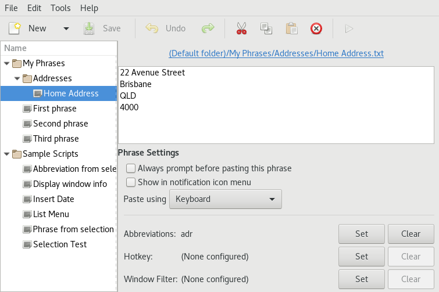Open the Edit menu

tap(34, 8)
